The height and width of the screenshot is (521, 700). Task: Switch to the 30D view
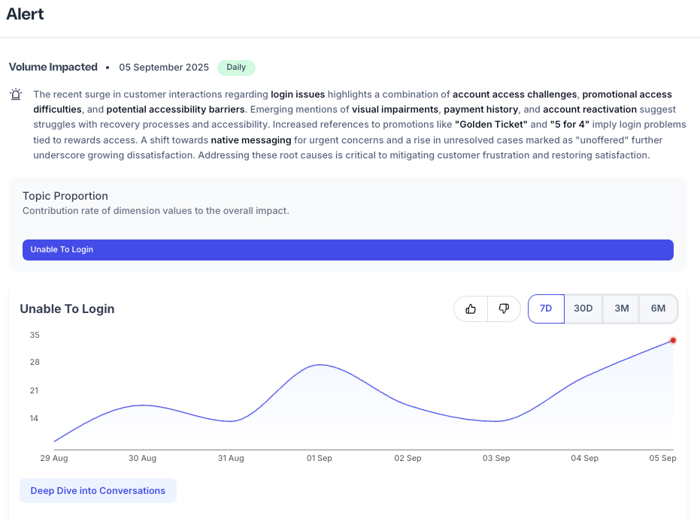[x=583, y=308]
